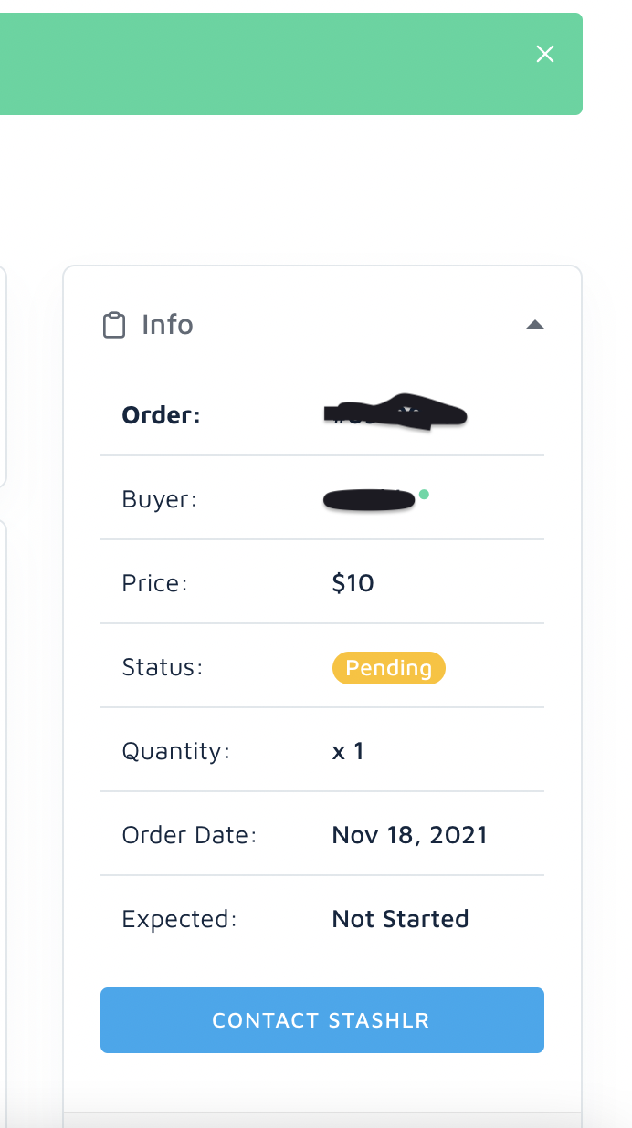Viewport: 632px width, 1128px height.
Task: Click the Quantity: row label
Action: tap(175, 751)
